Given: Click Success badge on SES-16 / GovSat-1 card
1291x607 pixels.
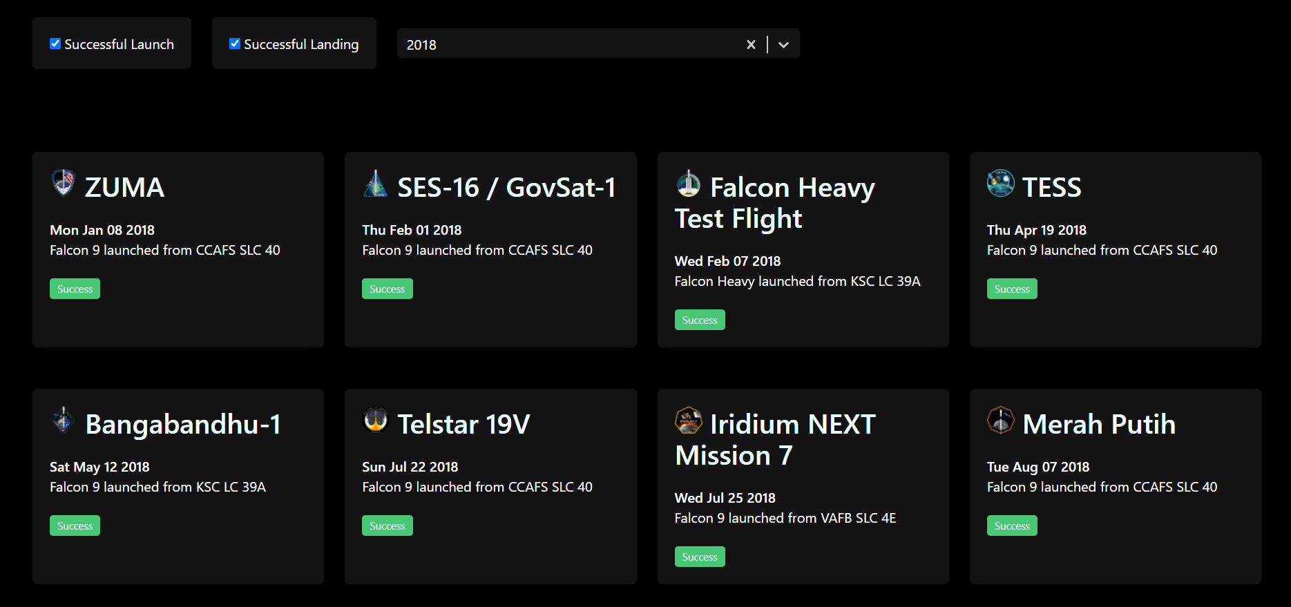Looking at the screenshot, I should click(387, 289).
